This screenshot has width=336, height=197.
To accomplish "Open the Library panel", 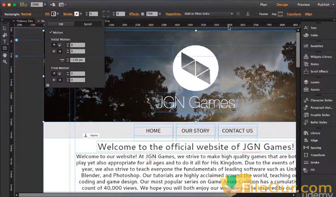I will pyautogui.click(x=312, y=133).
